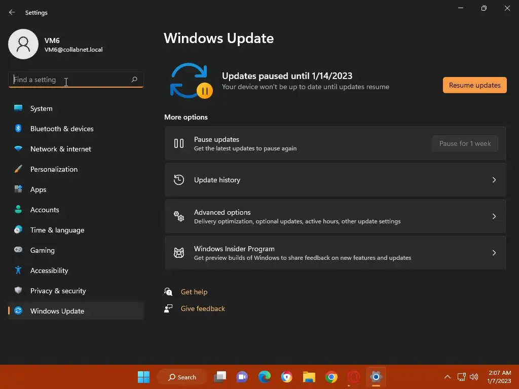Select Windows Update in sidebar
This screenshot has width=519, height=389.
(x=76, y=311)
